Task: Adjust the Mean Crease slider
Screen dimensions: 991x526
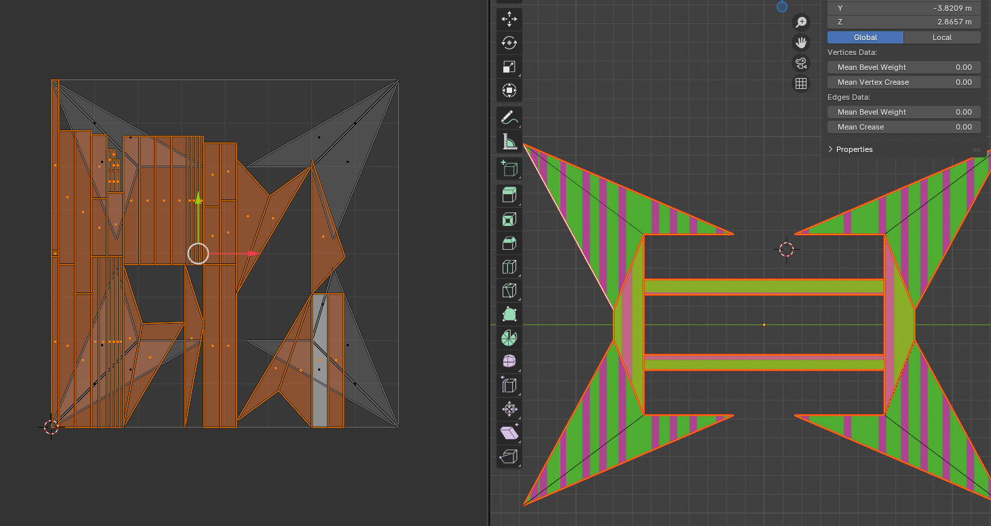Action: (904, 127)
